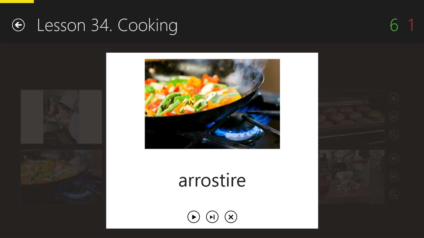Select the dimmed stir-fry pan thumbnail
The image size is (424, 238).
coord(61,177)
